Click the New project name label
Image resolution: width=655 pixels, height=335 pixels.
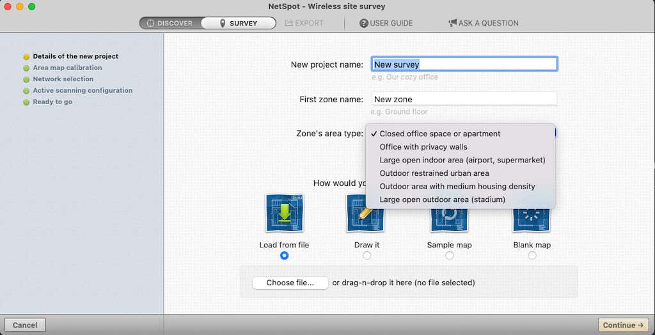[x=327, y=65]
